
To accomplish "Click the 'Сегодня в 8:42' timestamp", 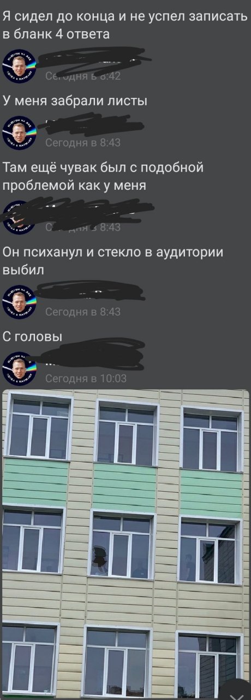I will tap(83, 77).
